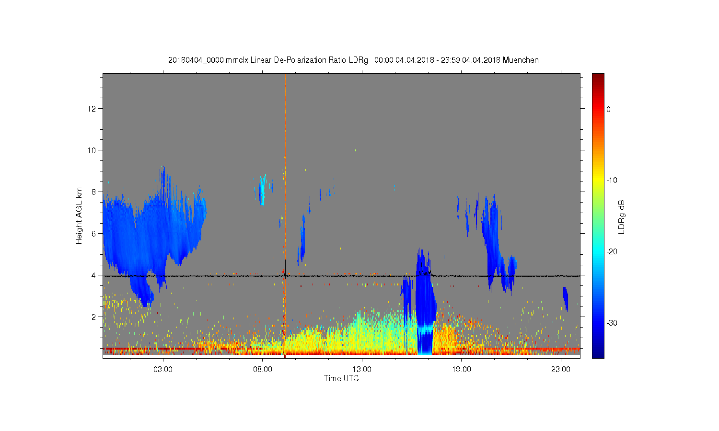Click the height tick label '10'
The height and width of the screenshot is (431, 719).
coord(93,150)
